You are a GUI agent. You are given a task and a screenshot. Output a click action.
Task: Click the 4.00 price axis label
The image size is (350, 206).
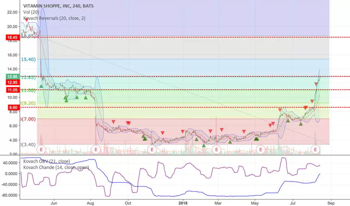(13, 140)
